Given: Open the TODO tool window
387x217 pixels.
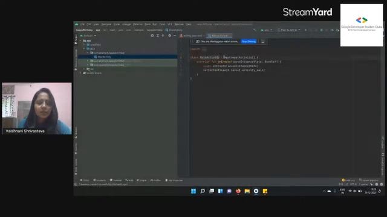Looking at the screenshot, I should [85, 180].
